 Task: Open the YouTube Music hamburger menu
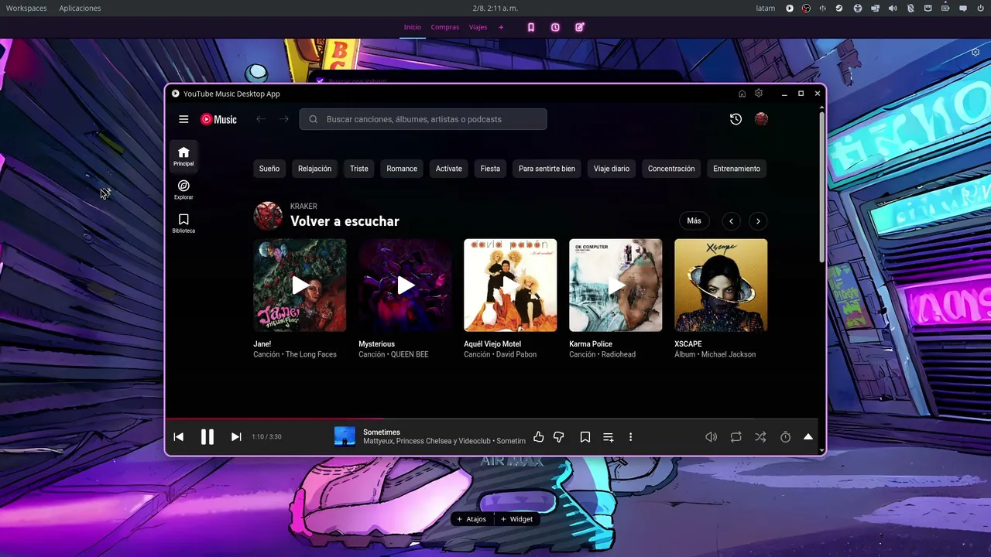pos(183,119)
